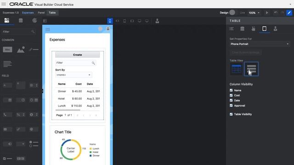Toggle the blue pencil edit icon
The width and height of the screenshot is (294, 165).
[x=289, y=13]
